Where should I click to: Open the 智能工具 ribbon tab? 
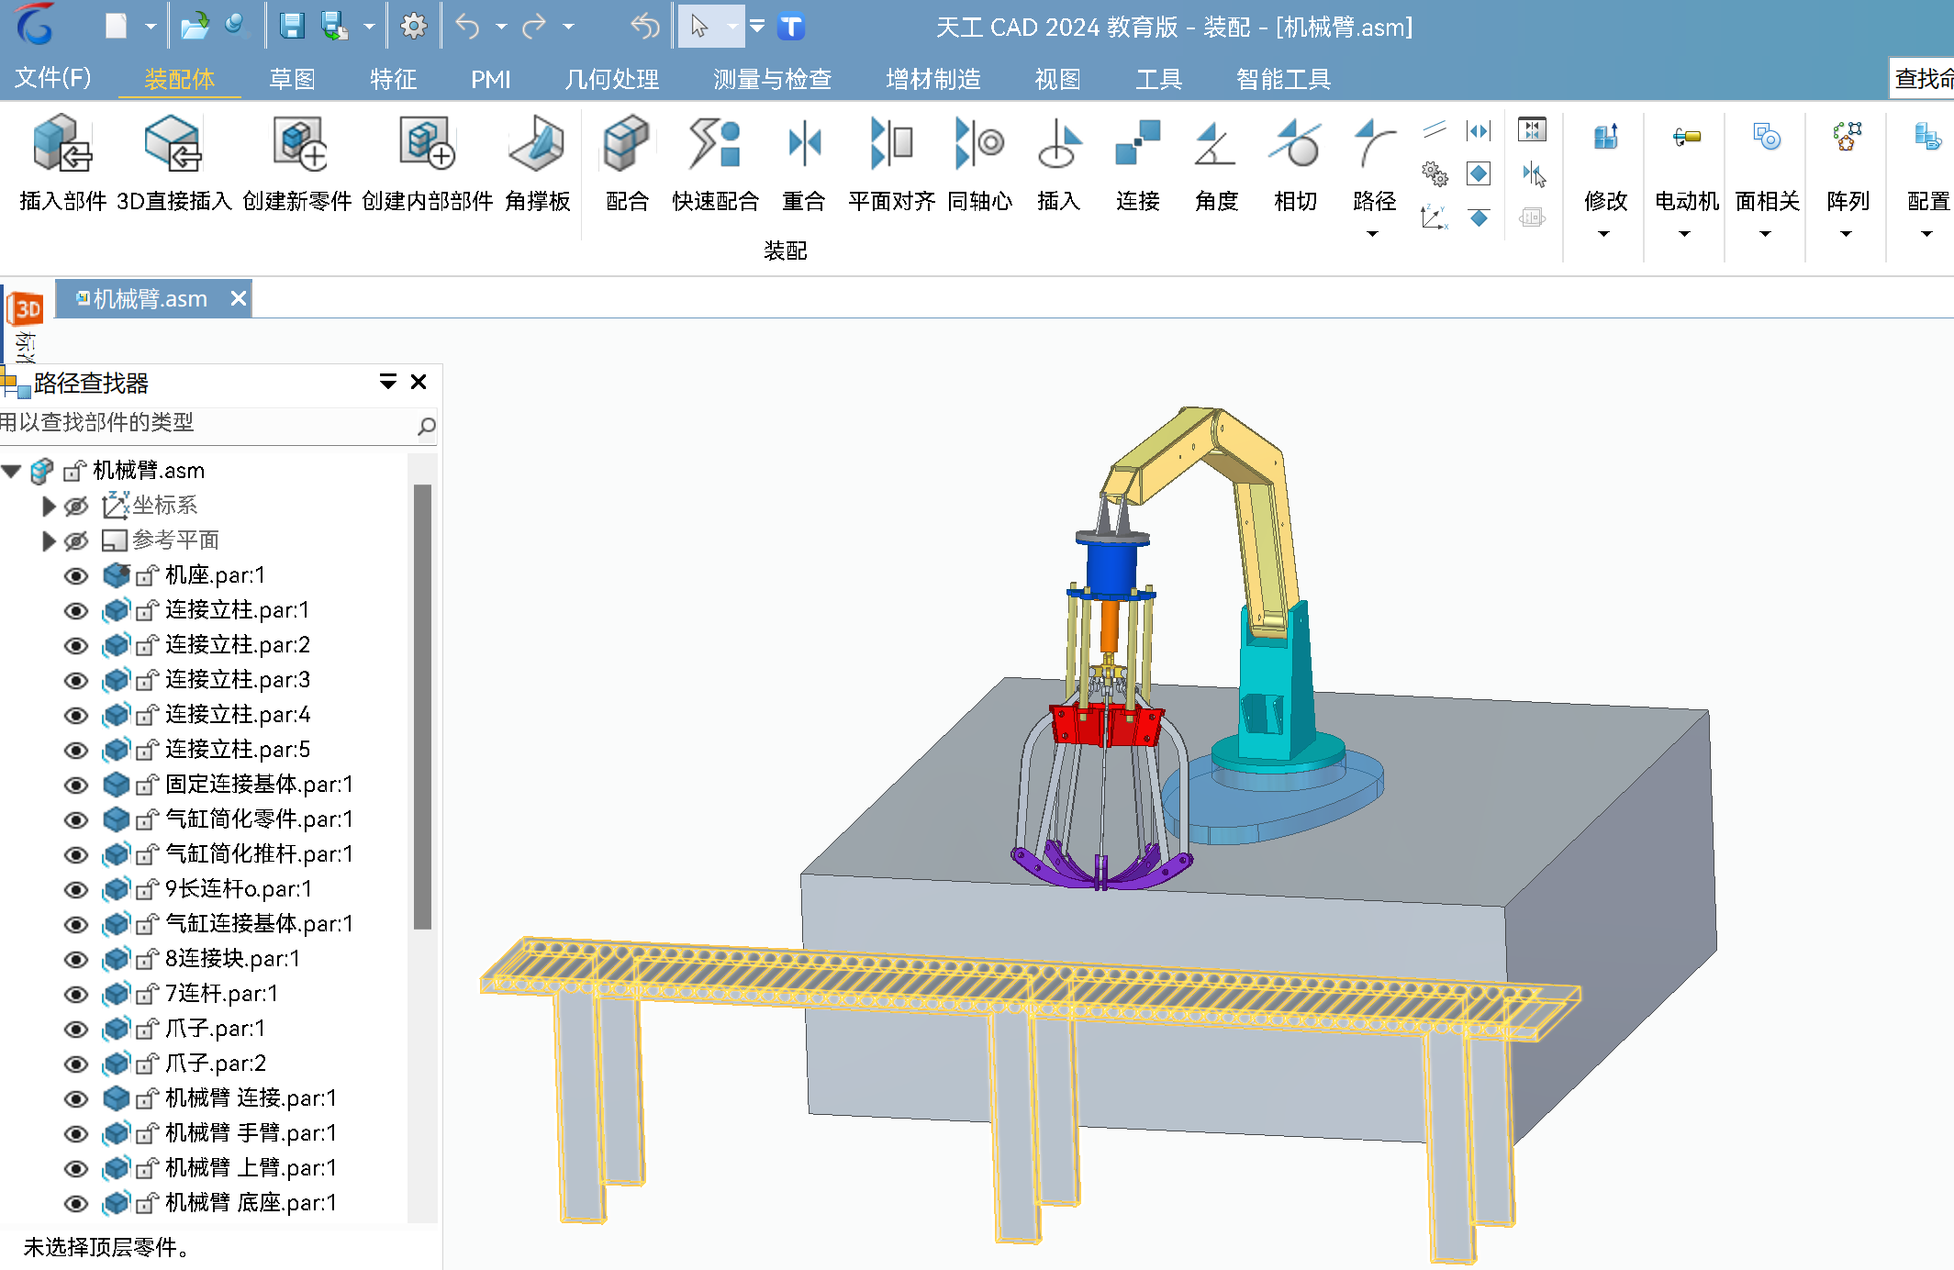point(1283,79)
